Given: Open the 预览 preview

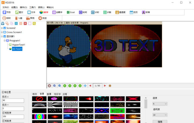Looking at the screenshot, I should click(x=30, y=18).
